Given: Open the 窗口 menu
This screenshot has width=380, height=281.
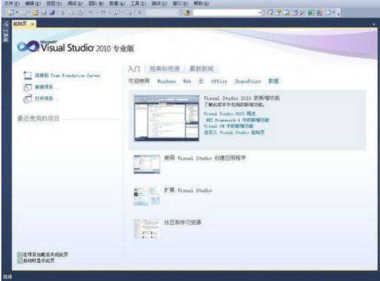Looking at the screenshot, I should tap(180, 3).
